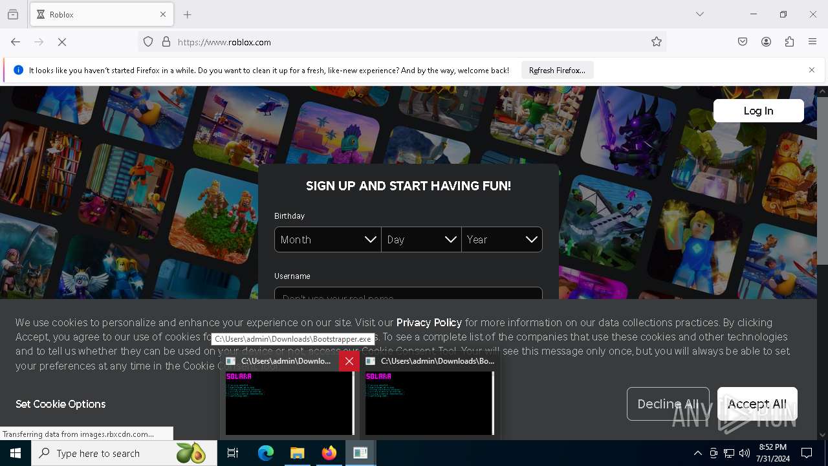Open the Firefox application menu
This screenshot has height=466, width=828.
tap(812, 42)
